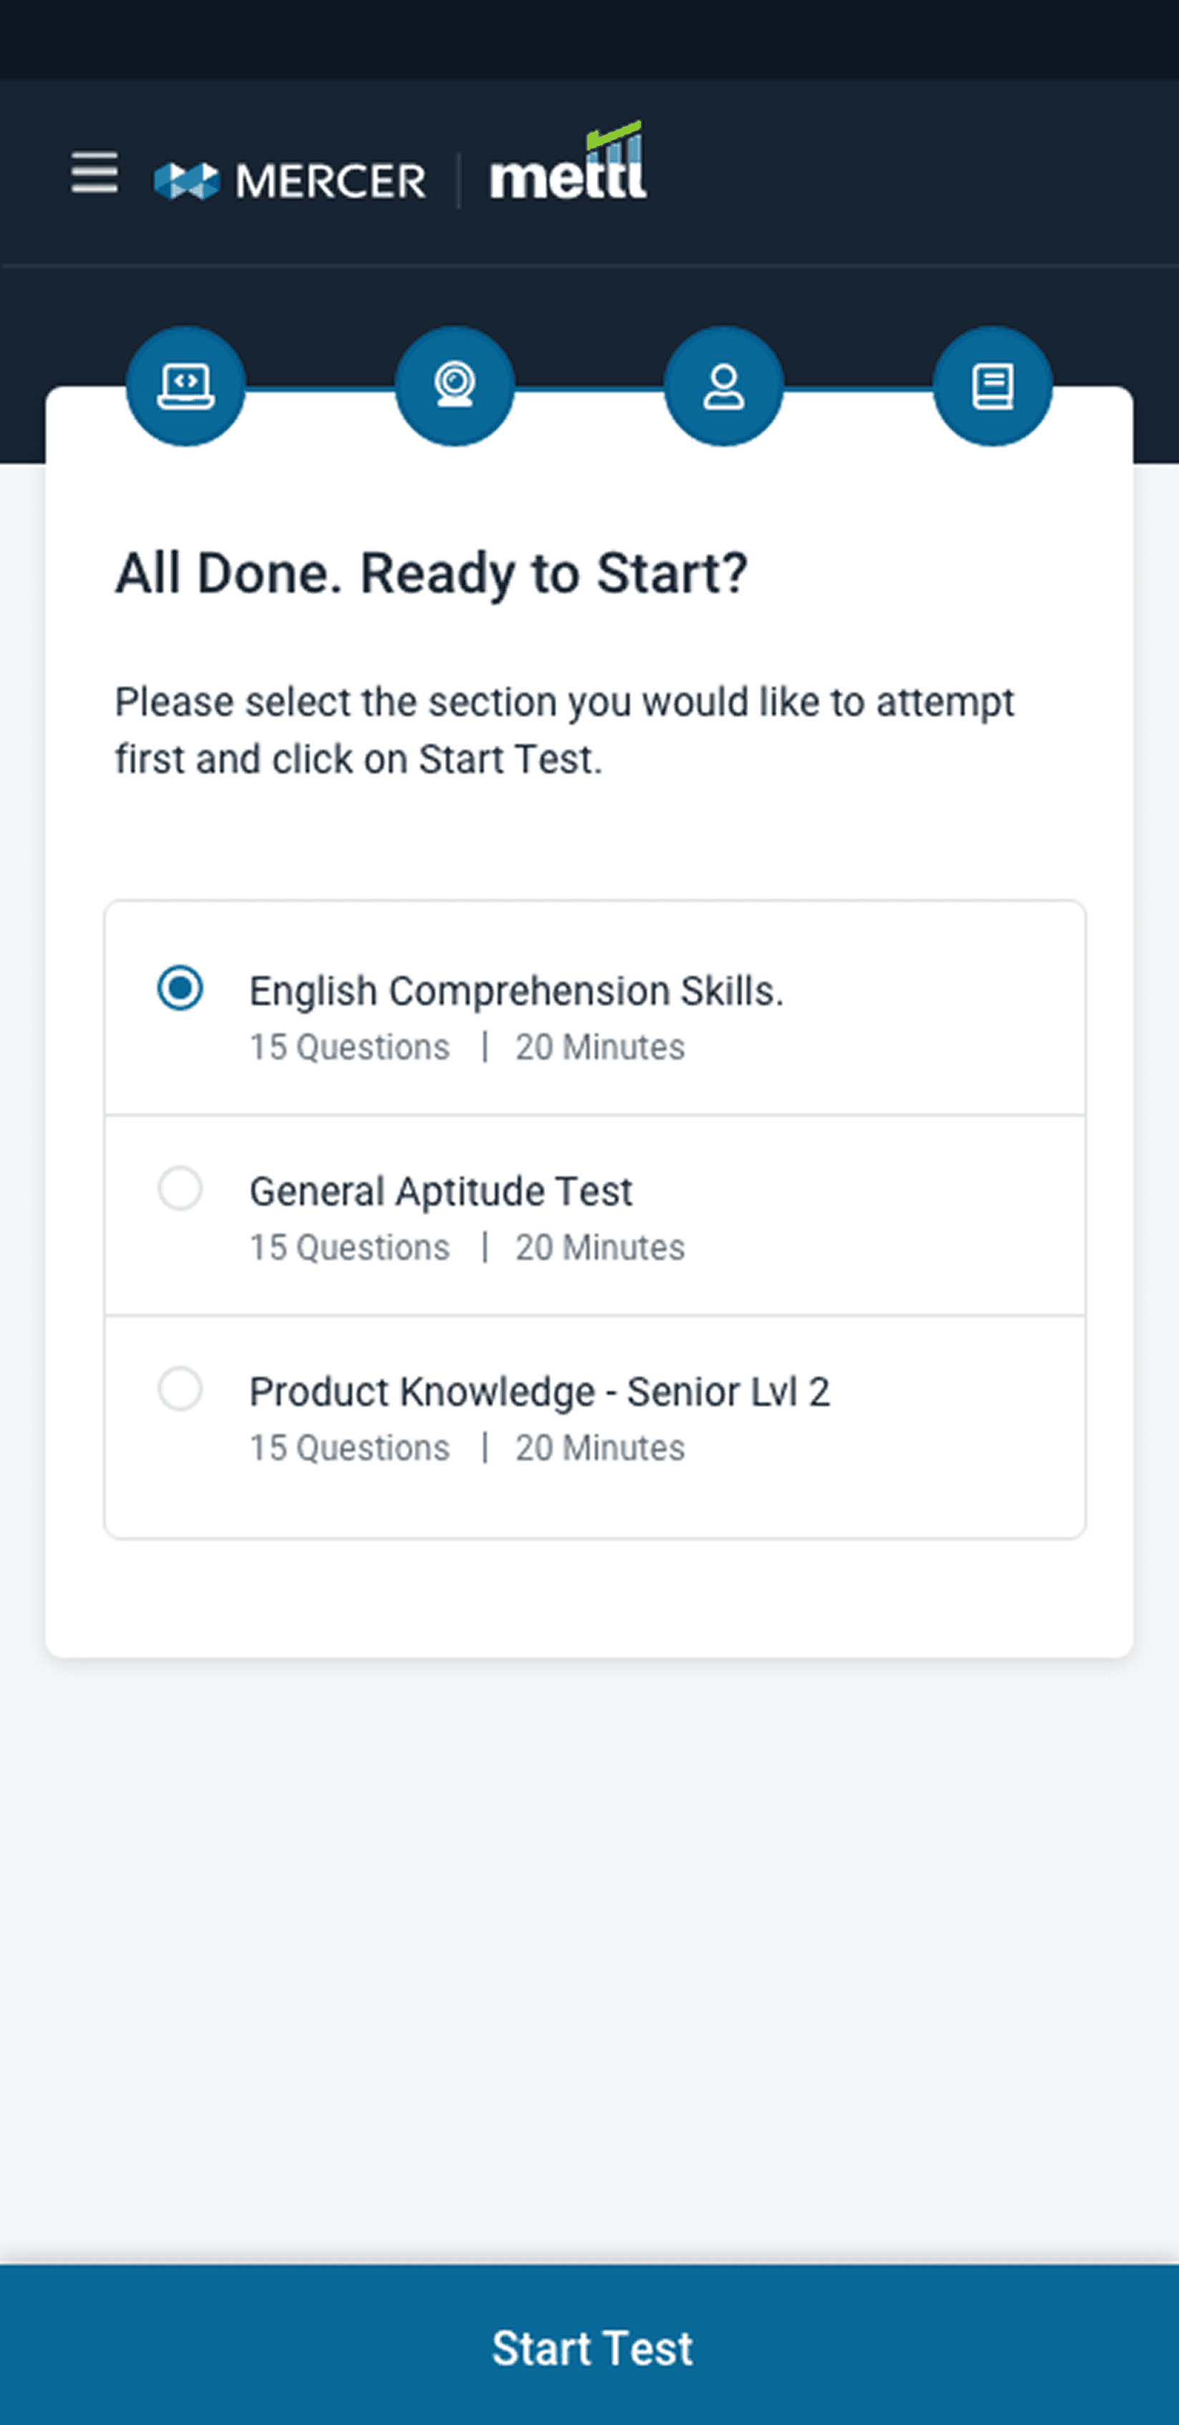The height and width of the screenshot is (2425, 1179).
Task: Click Product Knowledge - Senior Lvl 2 title
Action: coord(539,1392)
